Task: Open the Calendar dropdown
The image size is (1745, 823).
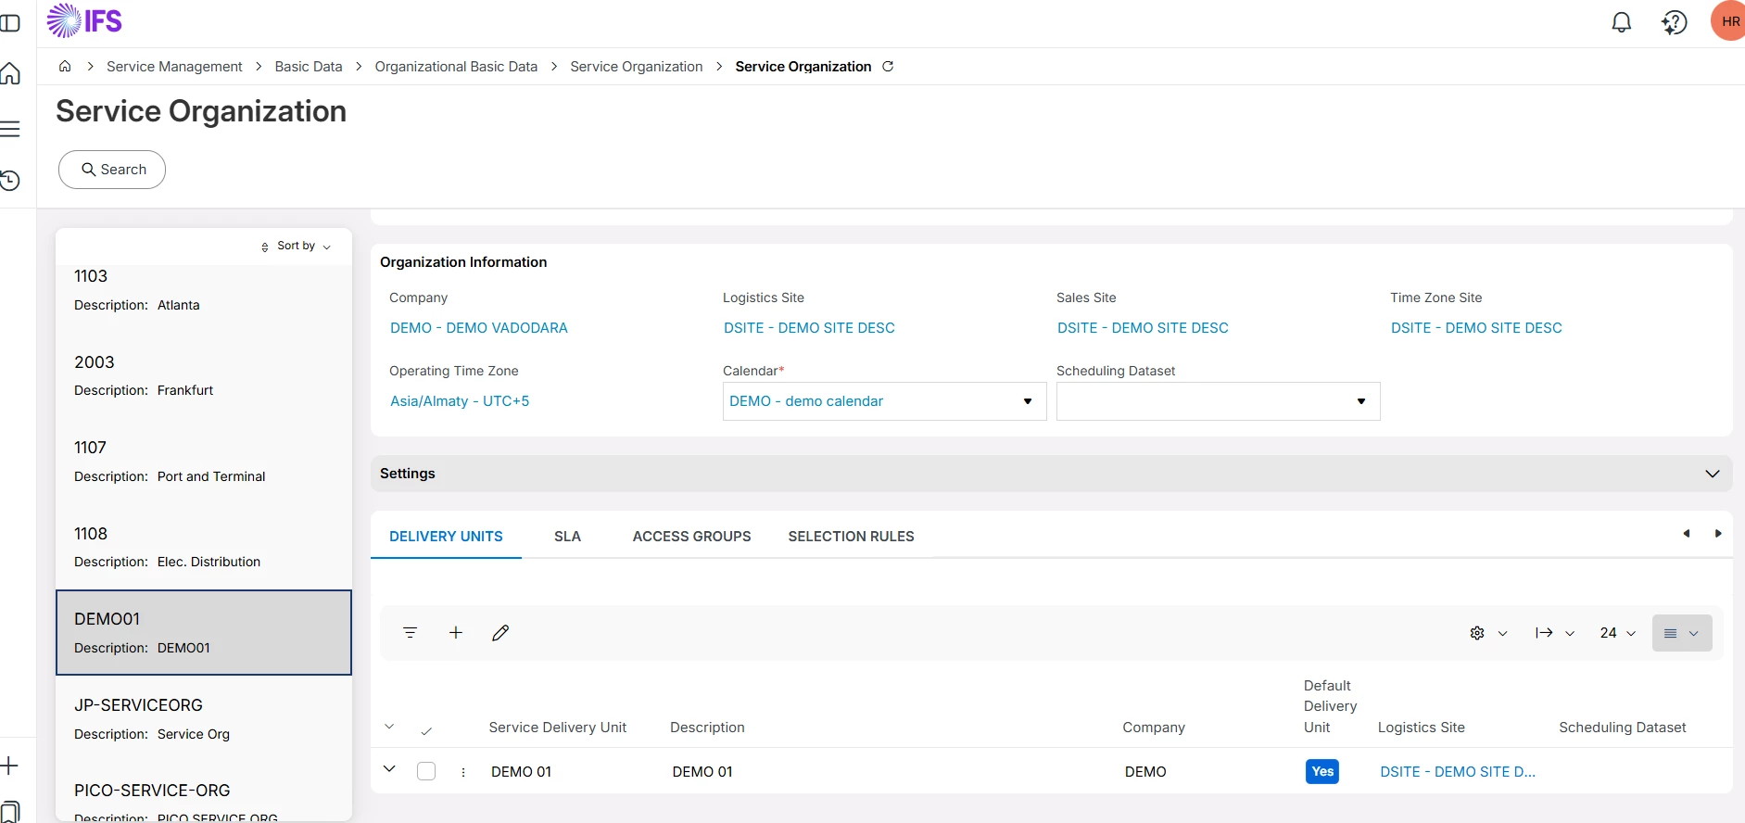Action: (x=1027, y=401)
